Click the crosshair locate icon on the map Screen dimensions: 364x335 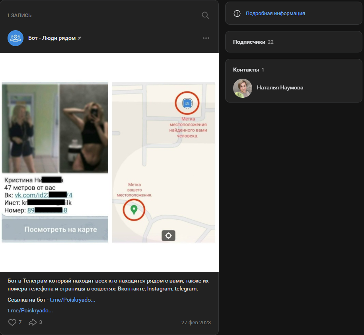click(168, 236)
